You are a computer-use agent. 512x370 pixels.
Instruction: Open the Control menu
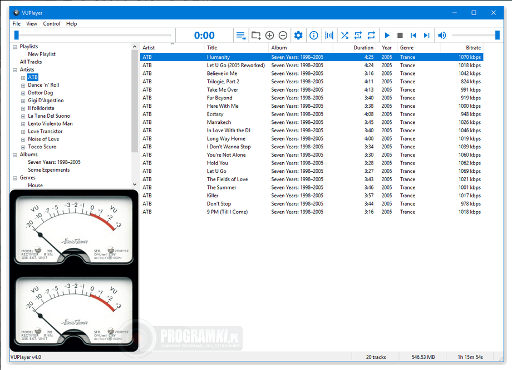[52, 24]
